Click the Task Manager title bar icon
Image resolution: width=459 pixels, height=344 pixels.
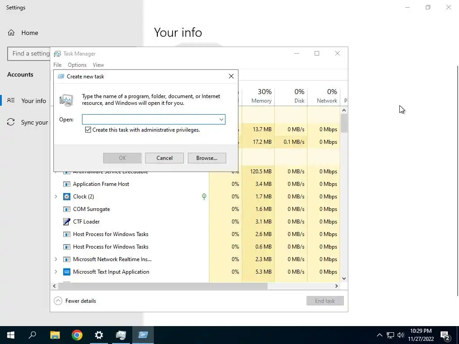pos(57,54)
